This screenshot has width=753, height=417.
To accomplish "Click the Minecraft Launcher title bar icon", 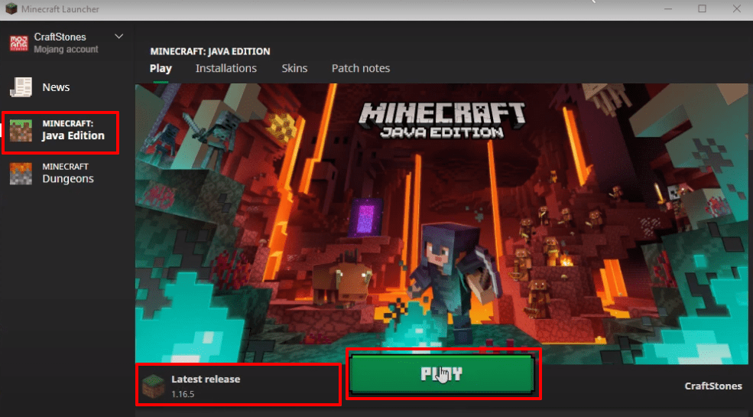I will [11, 8].
